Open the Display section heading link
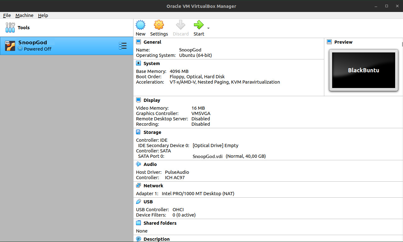This screenshot has height=242, width=403. [x=152, y=100]
